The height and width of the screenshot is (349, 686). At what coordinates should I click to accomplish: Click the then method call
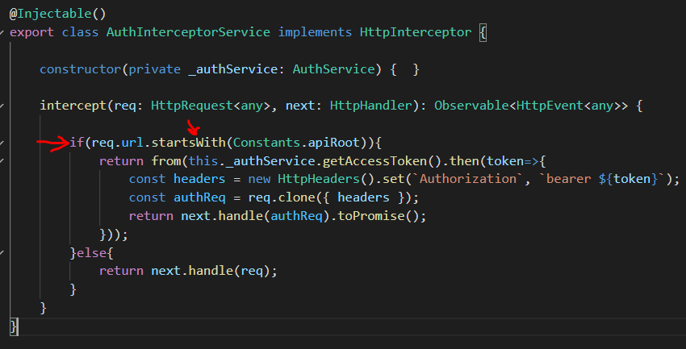(464, 160)
